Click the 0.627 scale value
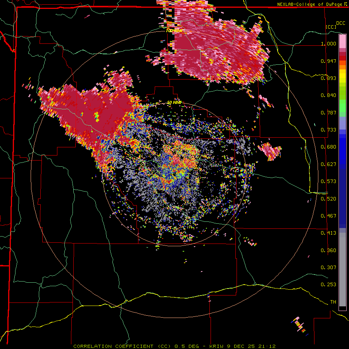 click(328, 164)
